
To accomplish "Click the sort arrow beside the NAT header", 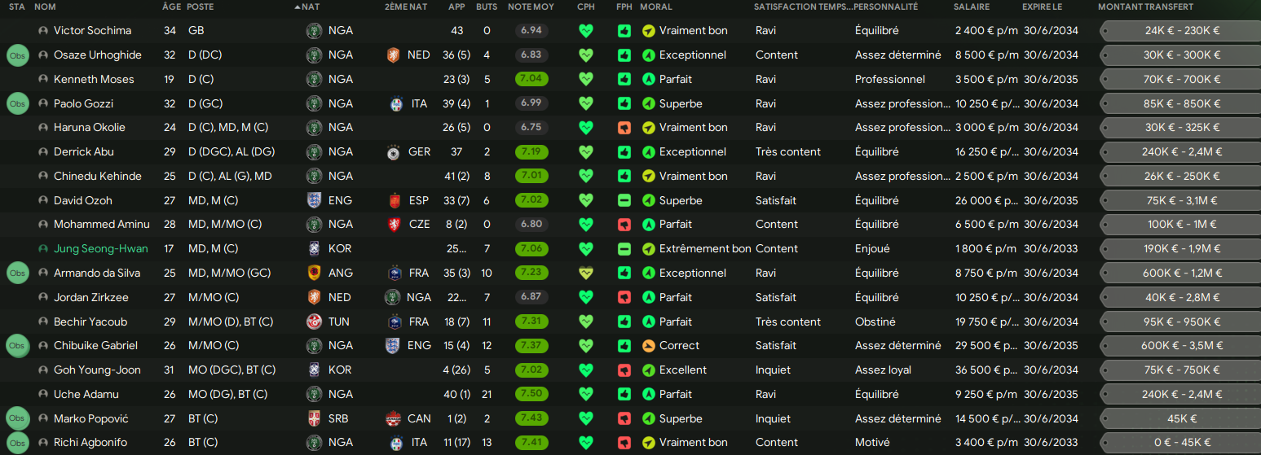I will [297, 7].
